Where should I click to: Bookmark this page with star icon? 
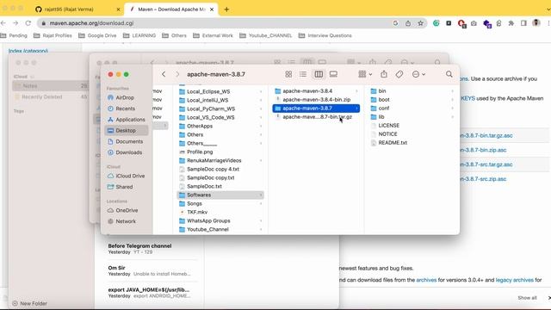420,23
